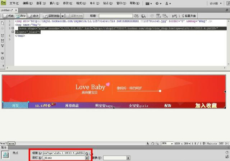Screen dimensions: 230x161
Task: Switch to 拆分 (Split) view
Action: [x=21, y=16]
